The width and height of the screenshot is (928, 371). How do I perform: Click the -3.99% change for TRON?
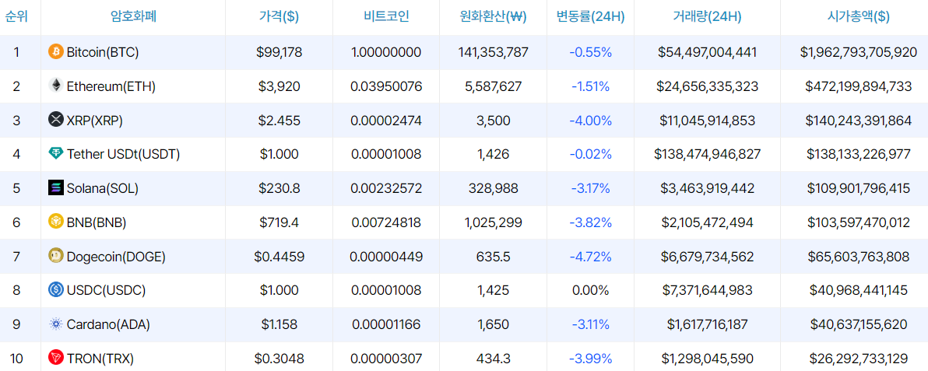coord(591,359)
